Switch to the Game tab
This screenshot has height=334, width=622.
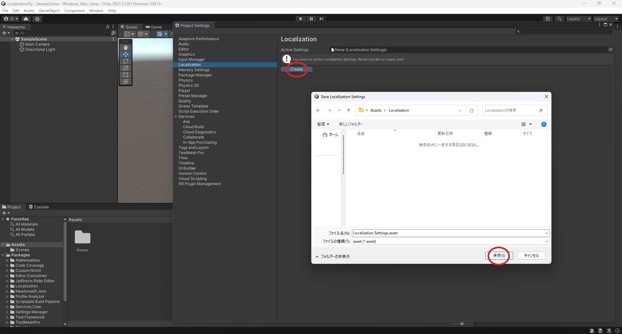point(153,27)
